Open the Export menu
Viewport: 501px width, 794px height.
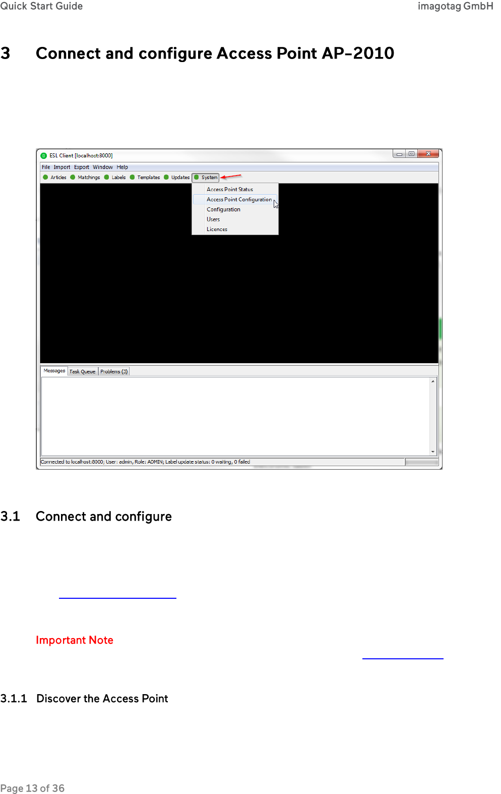pos(82,167)
